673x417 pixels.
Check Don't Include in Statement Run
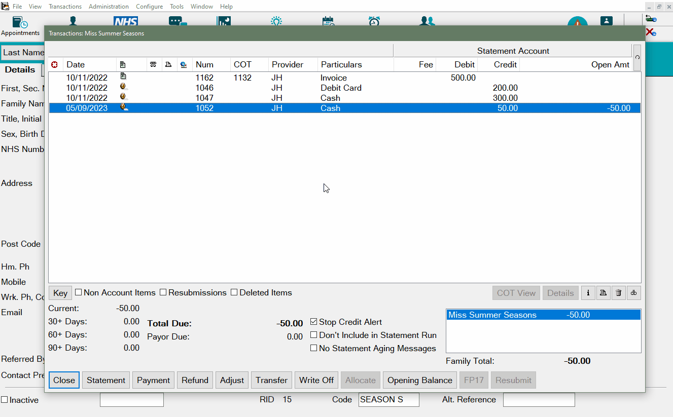click(x=313, y=335)
